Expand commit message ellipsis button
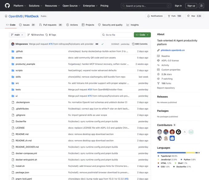The image size is (209, 180). [97, 44]
